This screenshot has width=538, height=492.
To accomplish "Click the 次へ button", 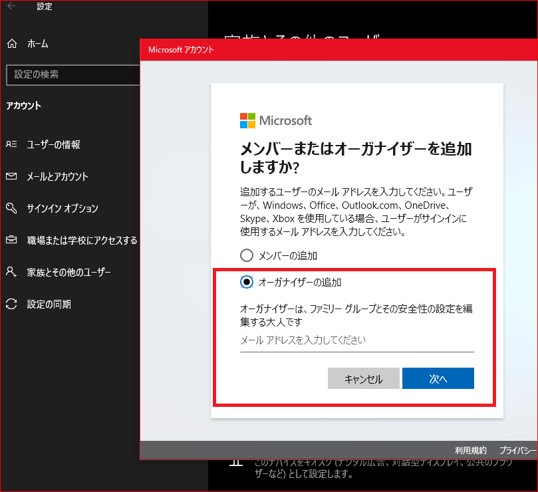I will [x=438, y=378].
